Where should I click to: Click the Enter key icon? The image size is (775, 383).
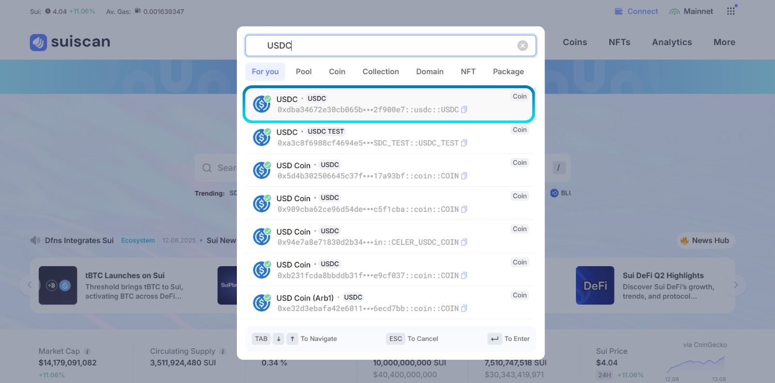(x=495, y=339)
